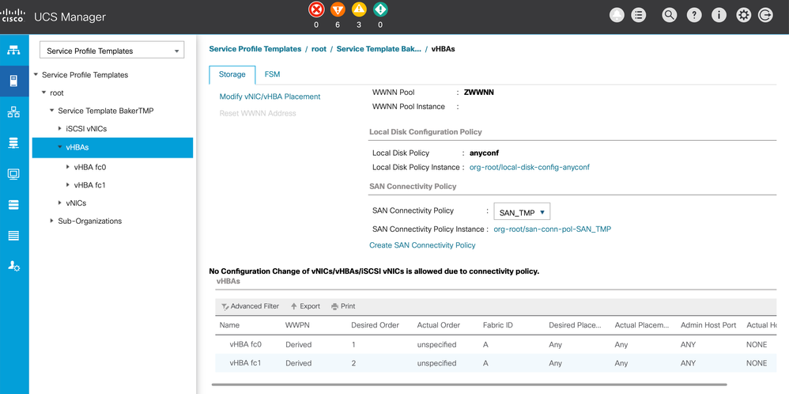This screenshot has width=789, height=394.
Task: Open the Equipment sidebar icon
Action: (14, 51)
